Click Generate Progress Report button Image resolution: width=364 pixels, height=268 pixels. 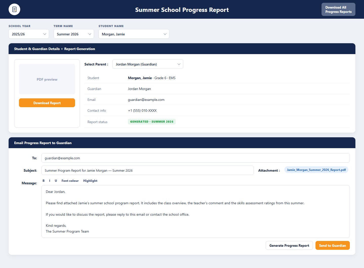289,245
